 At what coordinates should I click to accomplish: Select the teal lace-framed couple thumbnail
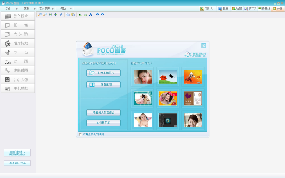point(143,98)
